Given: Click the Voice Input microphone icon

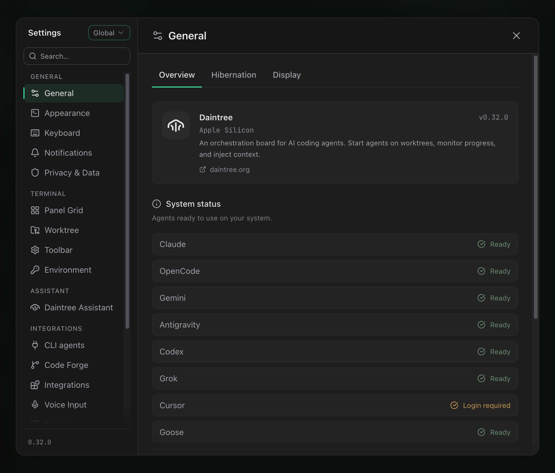Looking at the screenshot, I should [x=35, y=405].
